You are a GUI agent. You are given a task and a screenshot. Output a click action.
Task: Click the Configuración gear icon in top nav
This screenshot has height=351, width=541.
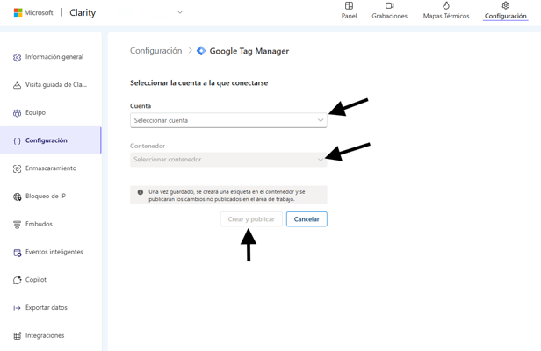coord(506,5)
